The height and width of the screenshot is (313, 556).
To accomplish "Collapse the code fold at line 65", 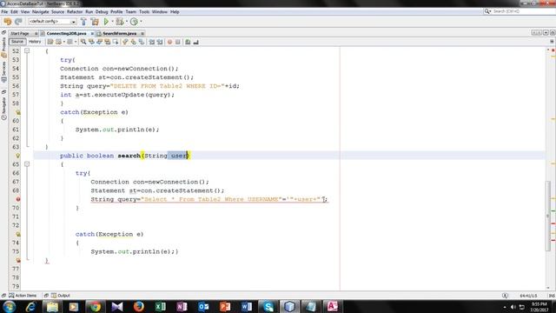I will tap(27, 164).
